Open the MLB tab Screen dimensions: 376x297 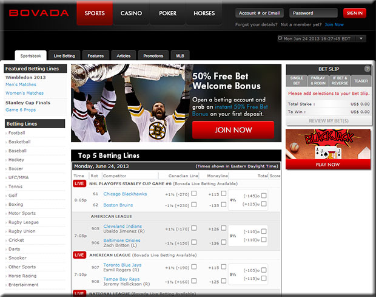pyautogui.click(x=180, y=56)
